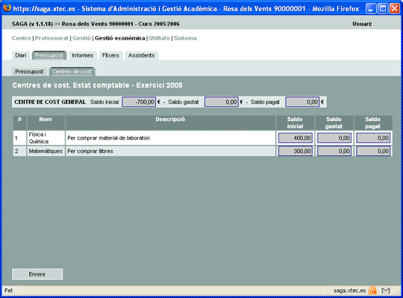The height and width of the screenshot is (298, 403).
Task: Click the padlock security icon in status bar
Action: tap(372, 291)
